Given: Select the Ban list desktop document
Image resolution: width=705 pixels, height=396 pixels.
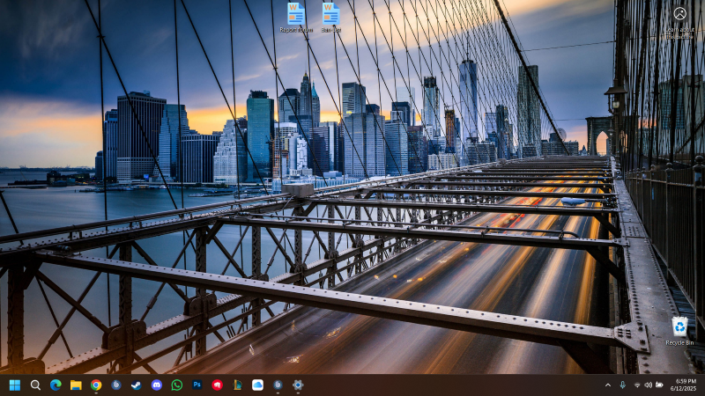Looking at the screenshot, I should point(331,18).
